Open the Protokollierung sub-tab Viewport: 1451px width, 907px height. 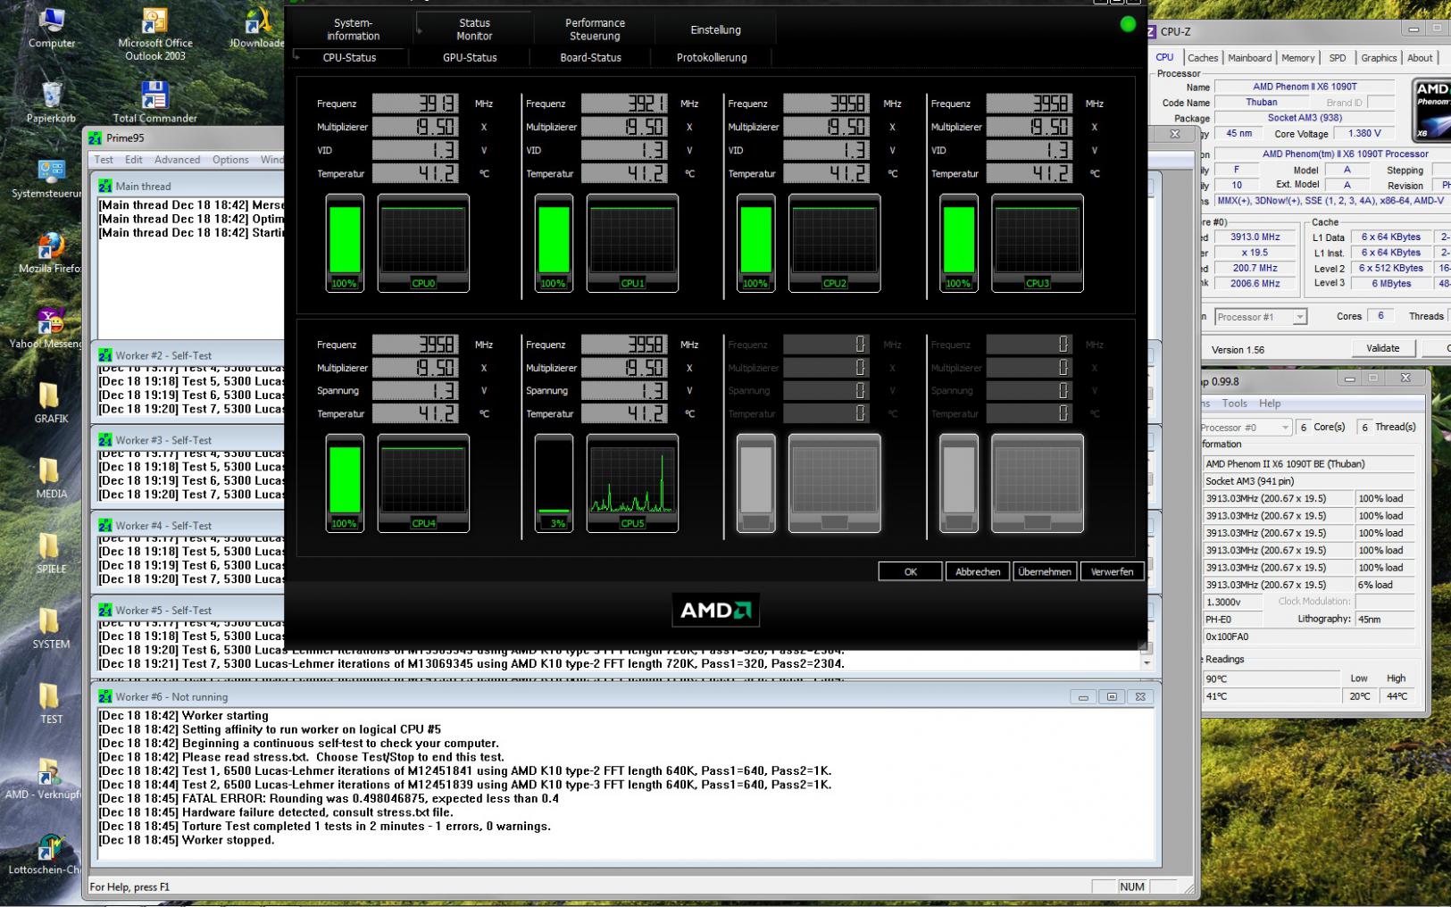[712, 57]
